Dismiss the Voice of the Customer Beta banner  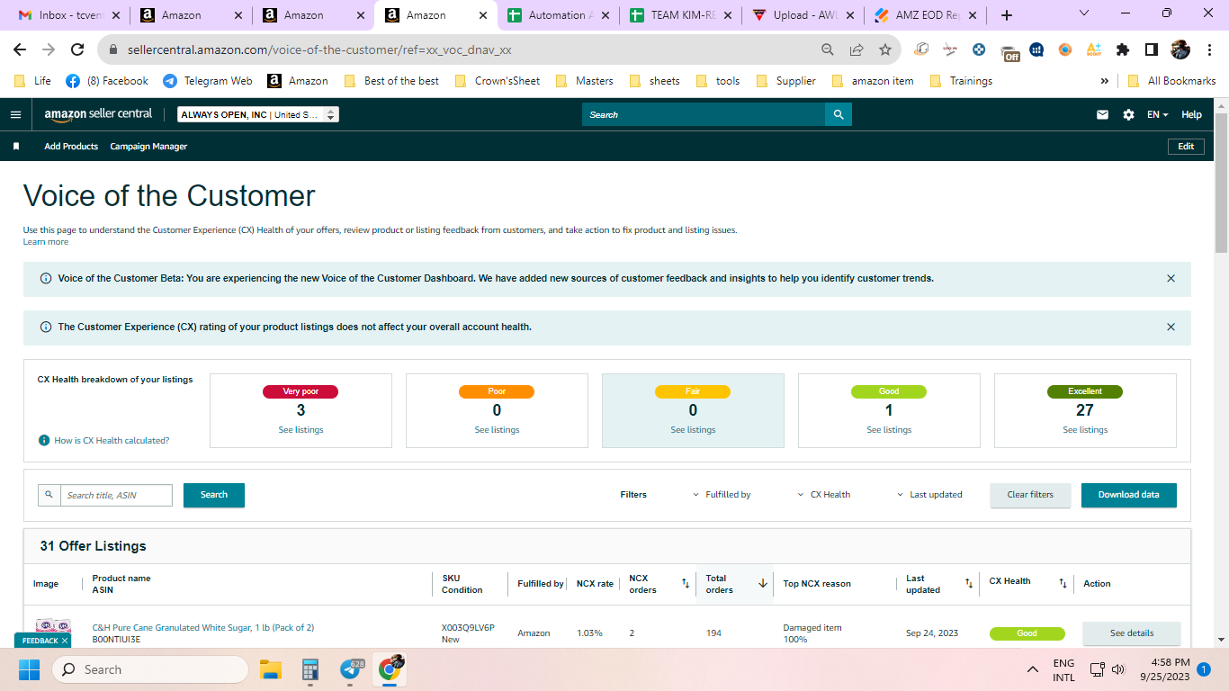pyautogui.click(x=1171, y=279)
